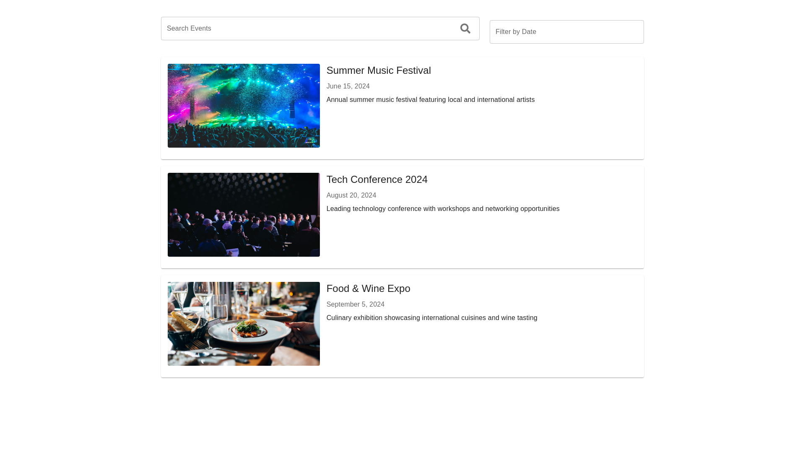
Task: Click the June 15, 2024 date
Action: point(348,86)
